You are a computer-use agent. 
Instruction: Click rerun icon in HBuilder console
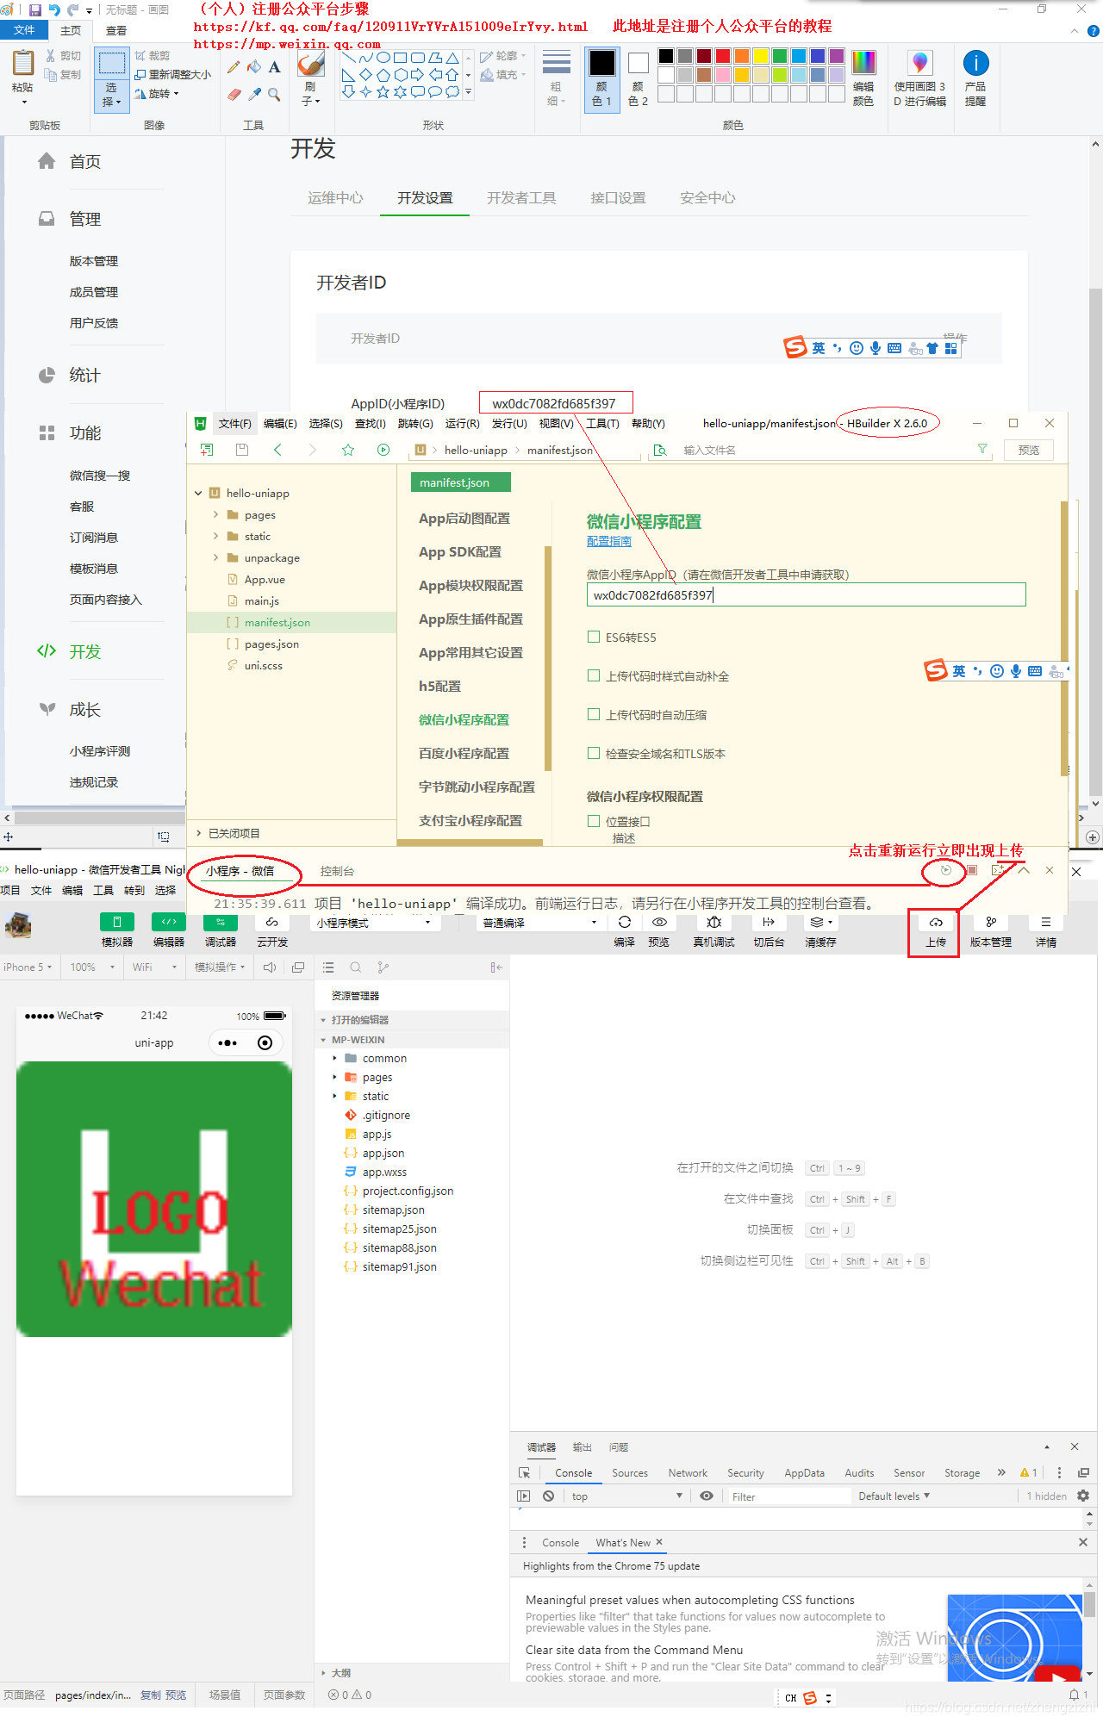tap(946, 870)
